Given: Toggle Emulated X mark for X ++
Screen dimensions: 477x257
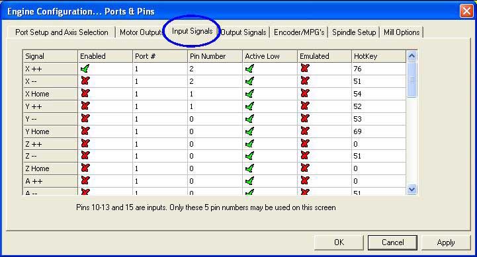Looking at the screenshot, I should point(305,69).
